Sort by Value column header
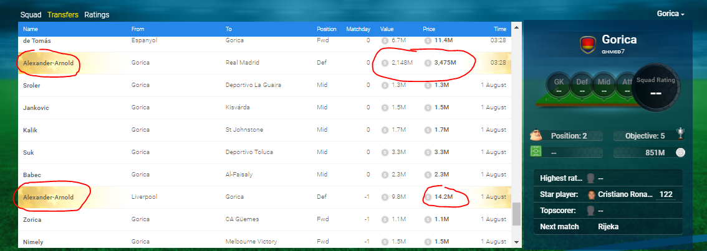This screenshot has width=707, height=251. (387, 29)
